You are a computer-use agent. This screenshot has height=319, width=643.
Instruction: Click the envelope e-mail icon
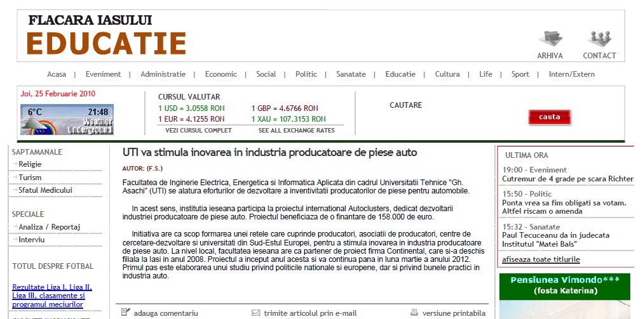pos(255,313)
